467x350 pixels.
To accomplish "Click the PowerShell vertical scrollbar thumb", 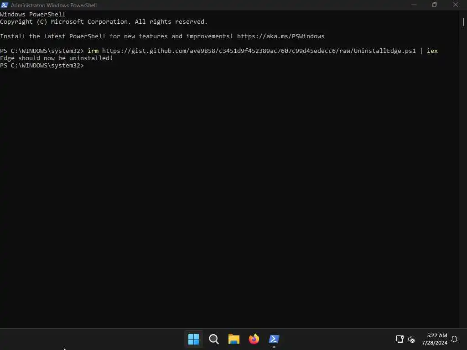I will click(463, 22).
